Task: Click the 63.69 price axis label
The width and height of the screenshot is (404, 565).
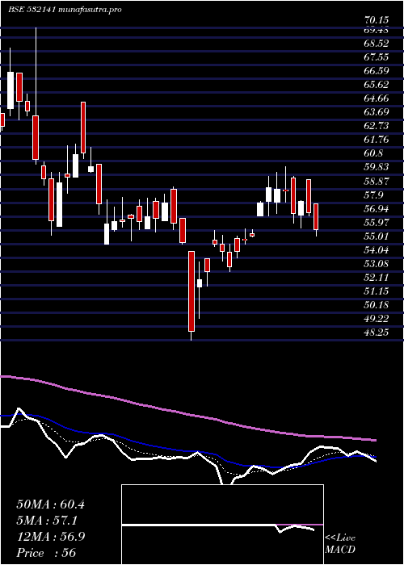Action: coord(377,112)
